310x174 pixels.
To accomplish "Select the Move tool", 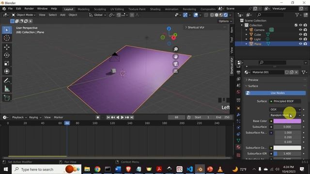I will pos(7,47).
